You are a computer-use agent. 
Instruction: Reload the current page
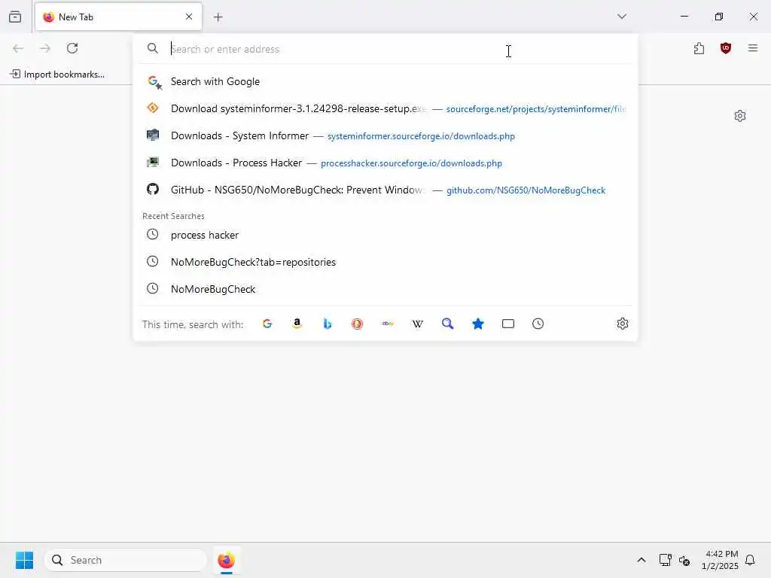click(72, 48)
